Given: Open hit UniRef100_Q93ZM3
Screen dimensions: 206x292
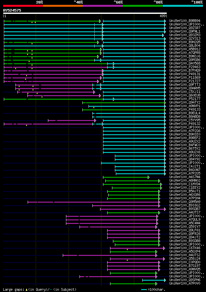Looking at the screenshot, I should pyautogui.click(x=185, y=35).
